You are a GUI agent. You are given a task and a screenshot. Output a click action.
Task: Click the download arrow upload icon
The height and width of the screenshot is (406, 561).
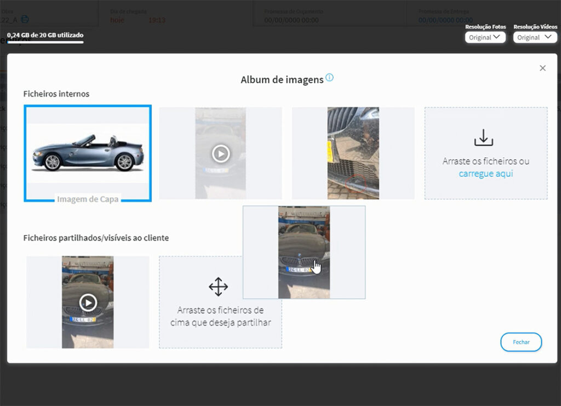pos(483,138)
